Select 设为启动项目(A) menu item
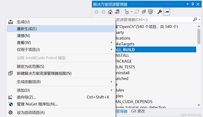The image size is (203, 117). pos(61,113)
